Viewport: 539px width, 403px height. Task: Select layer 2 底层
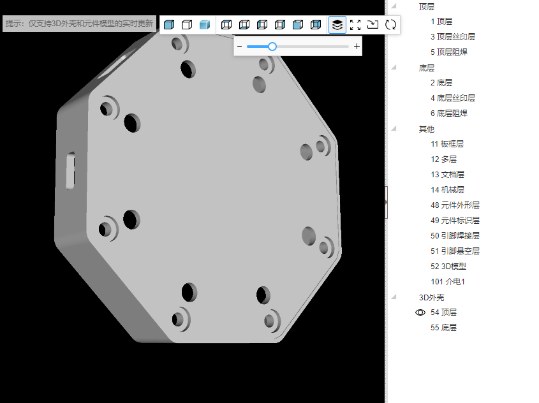pyautogui.click(x=441, y=83)
